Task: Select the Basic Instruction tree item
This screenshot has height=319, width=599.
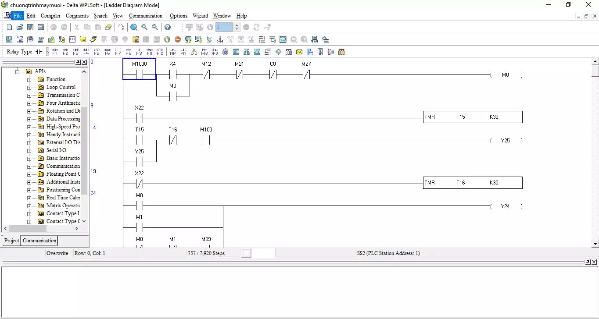Action: tap(63, 158)
